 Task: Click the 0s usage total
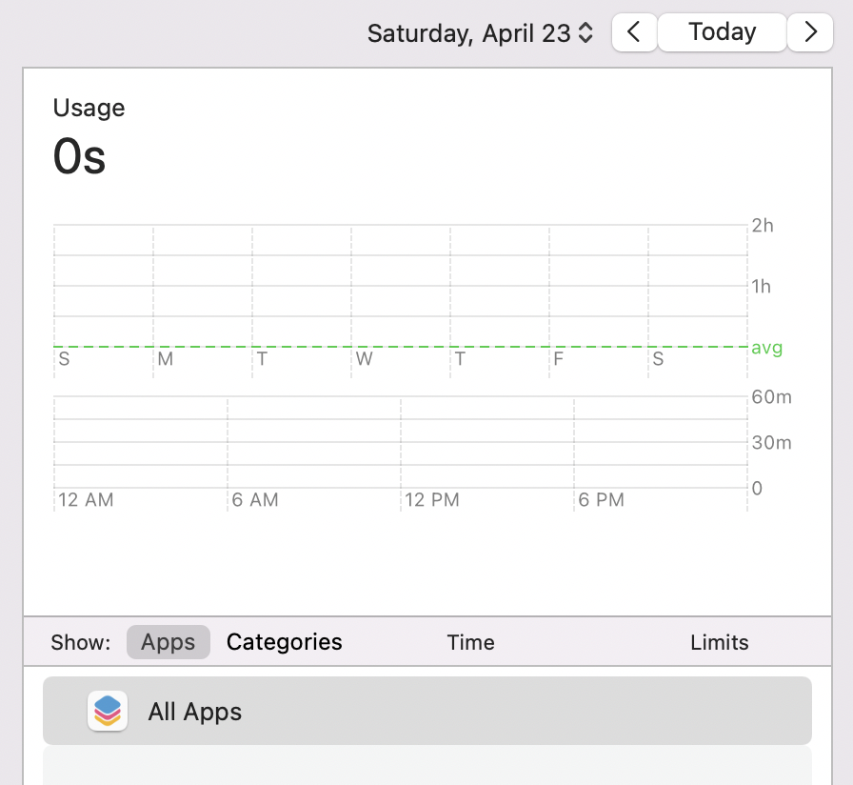click(79, 156)
